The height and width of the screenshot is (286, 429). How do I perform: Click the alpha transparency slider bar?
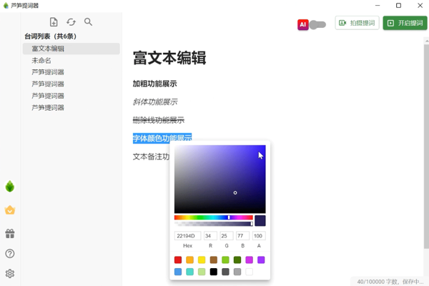tap(212, 224)
